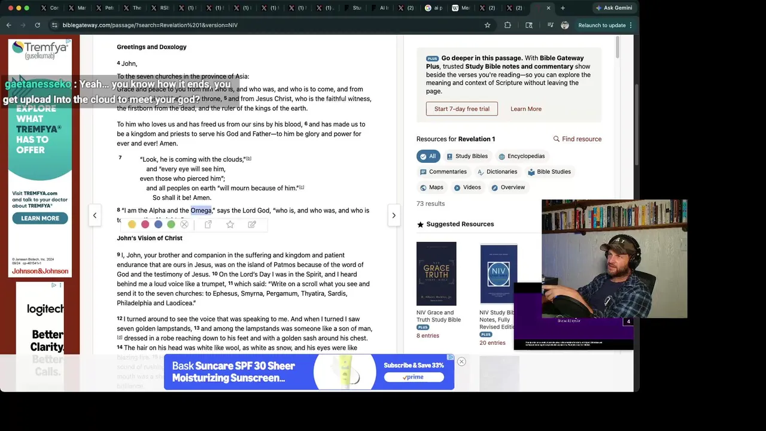The image size is (766, 431).
Task: Click the Suggested Resources heading
Action: pyautogui.click(x=460, y=224)
